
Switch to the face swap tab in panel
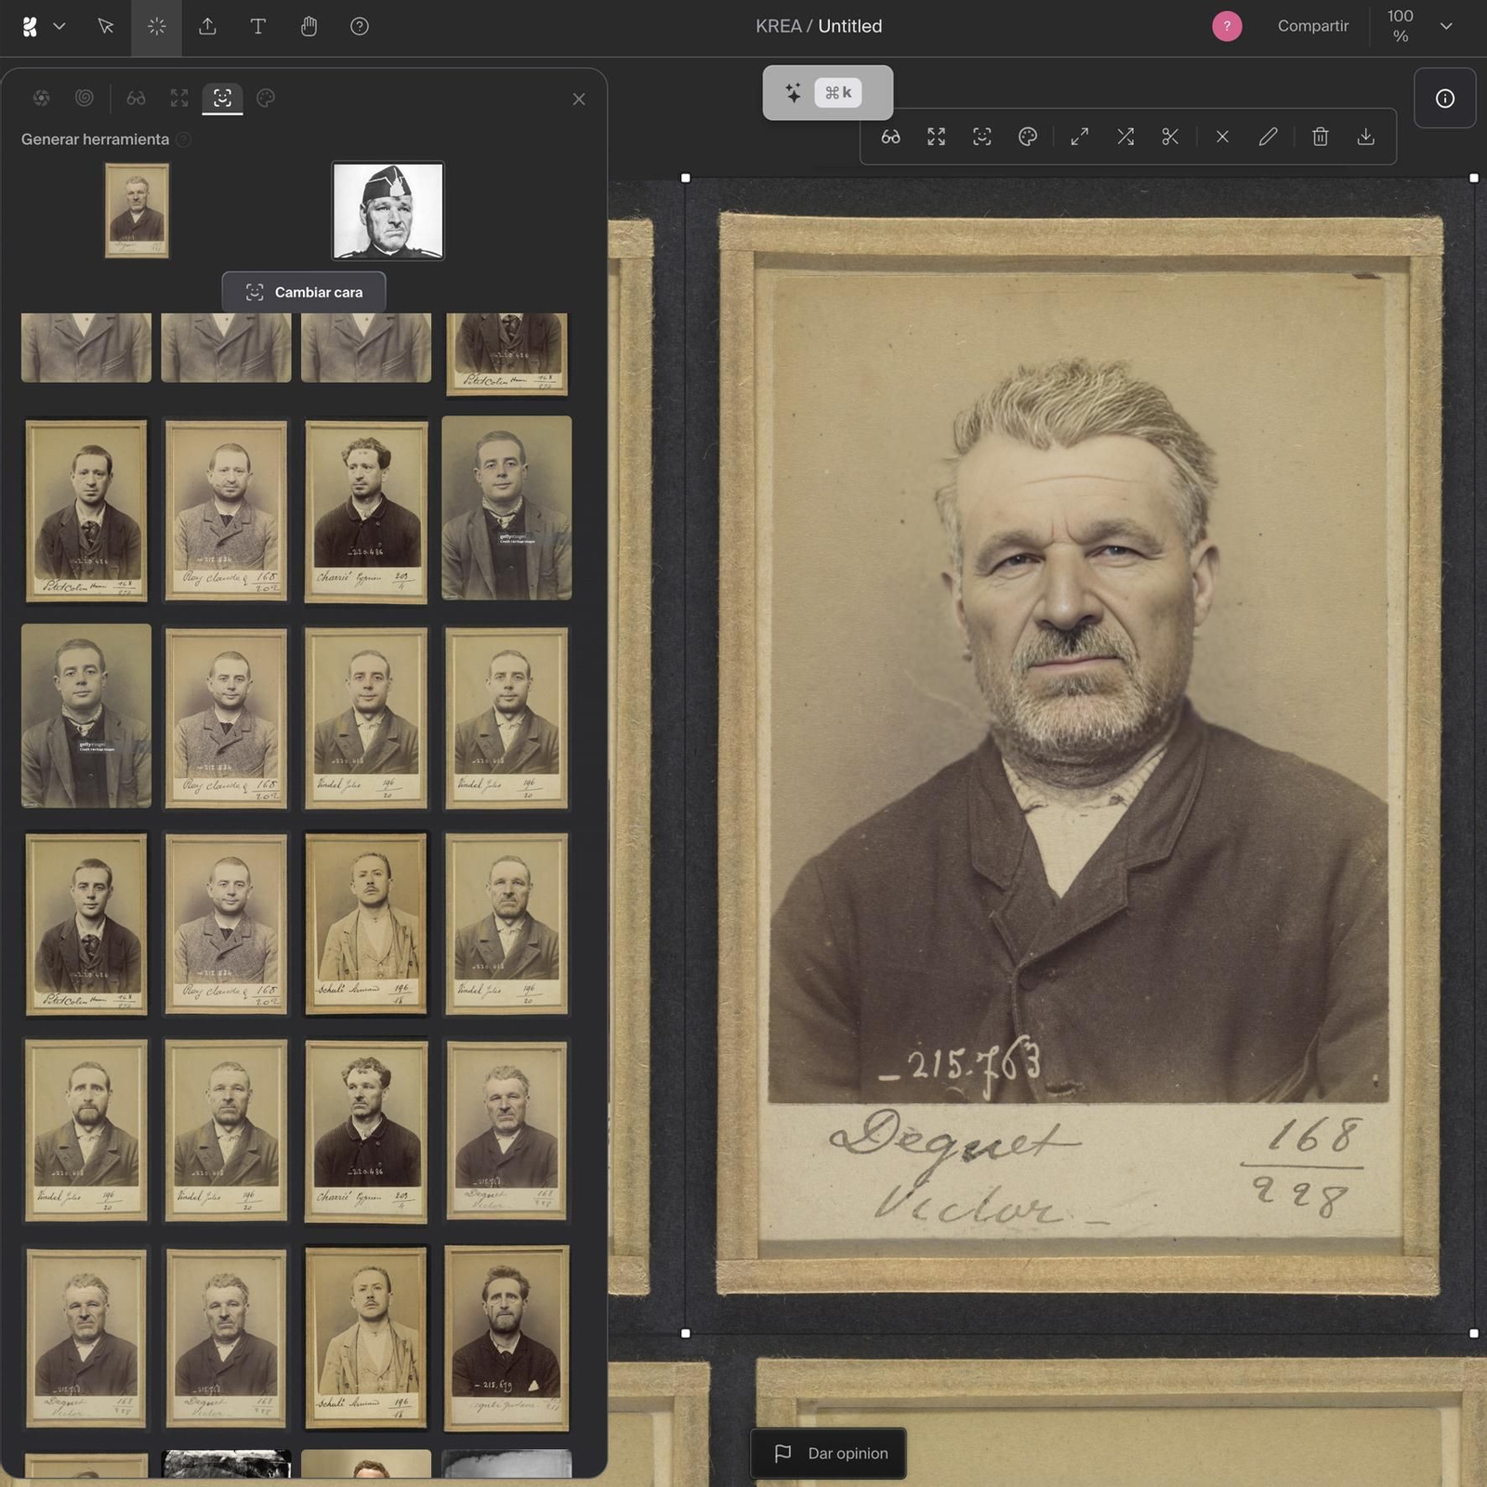(x=222, y=98)
